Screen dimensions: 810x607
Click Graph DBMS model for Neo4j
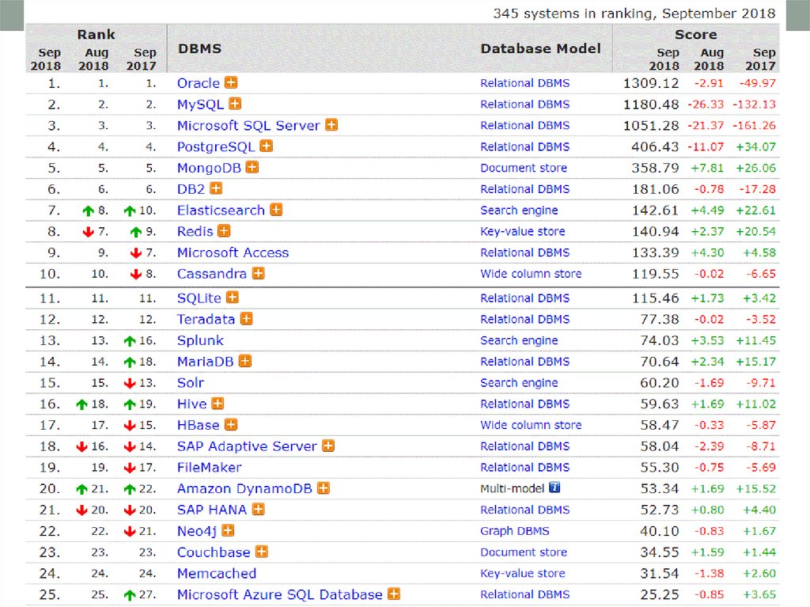click(x=514, y=531)
